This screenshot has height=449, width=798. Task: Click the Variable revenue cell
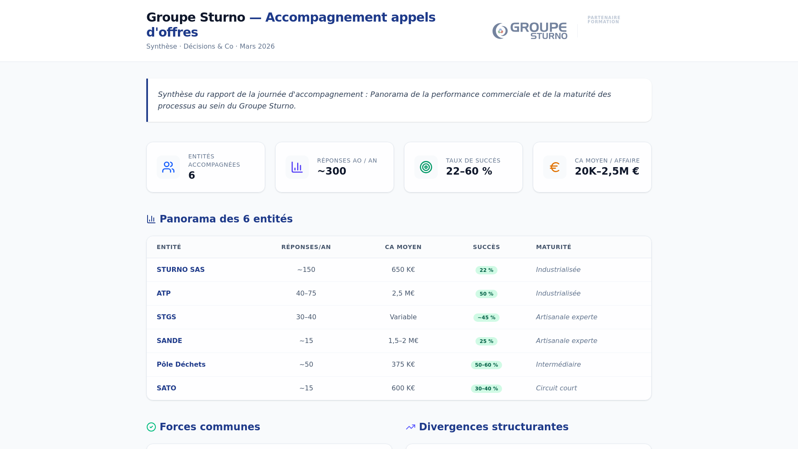[403, 317]
